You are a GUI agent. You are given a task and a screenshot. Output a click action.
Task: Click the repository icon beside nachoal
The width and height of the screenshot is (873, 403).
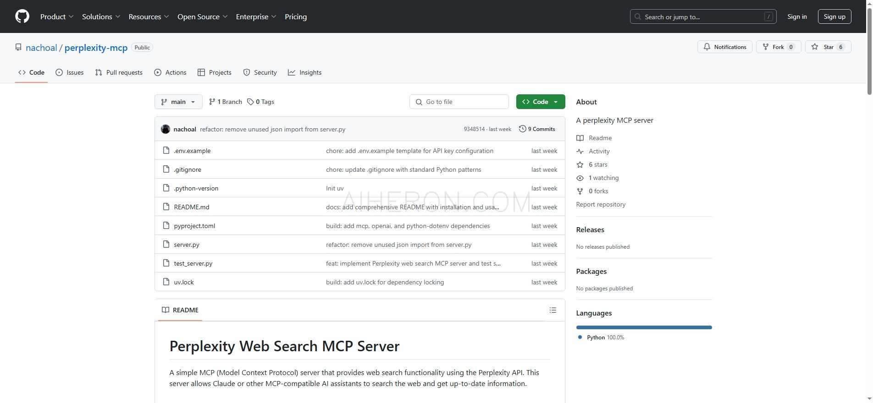(18, 47)
